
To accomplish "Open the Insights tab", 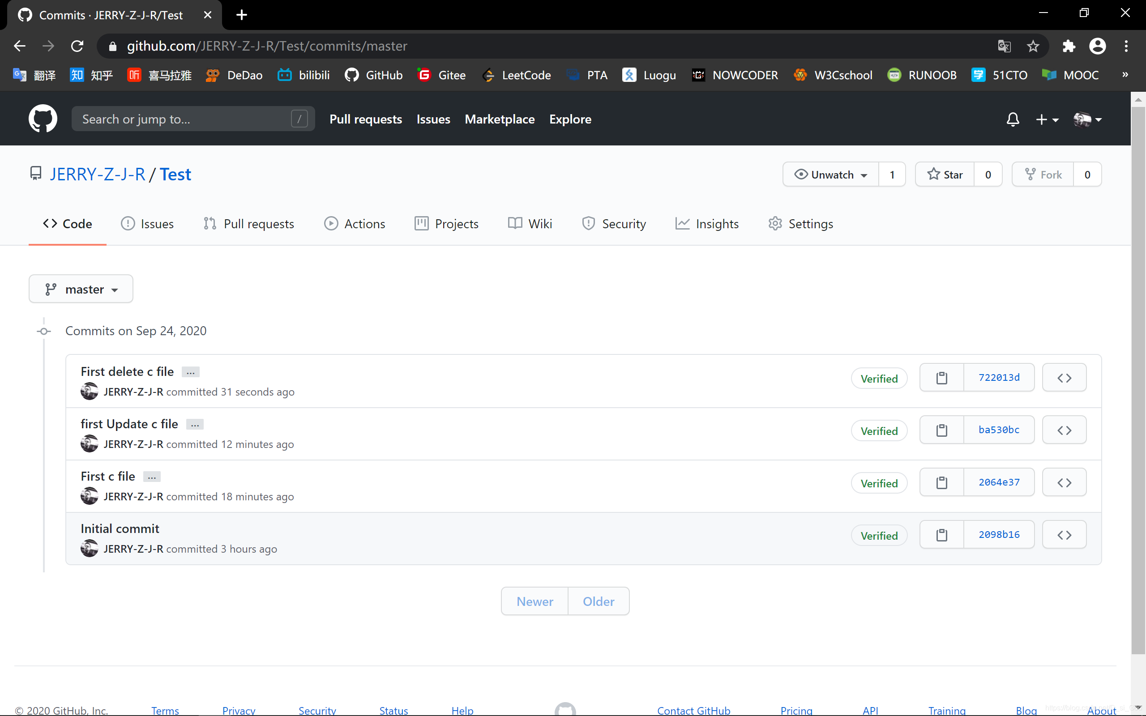I will (x=707, y=224).
